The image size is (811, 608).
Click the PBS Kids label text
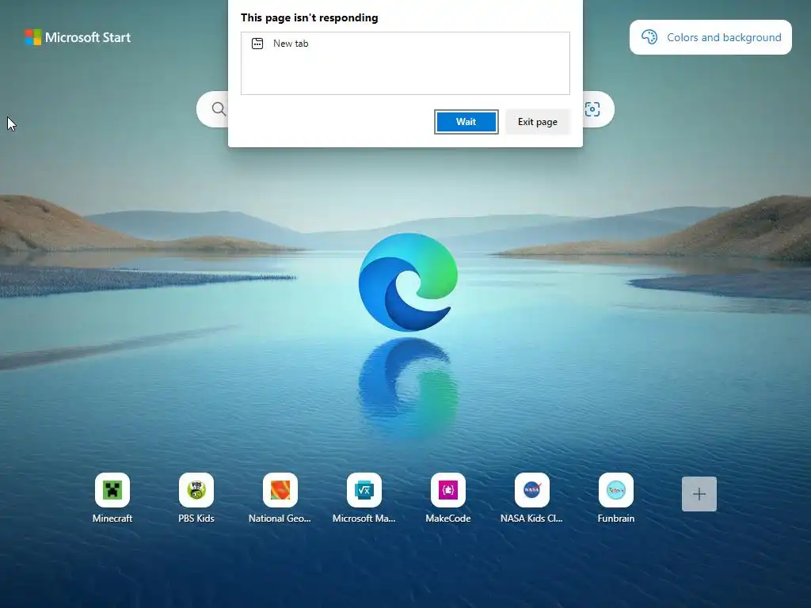(196, 519)
